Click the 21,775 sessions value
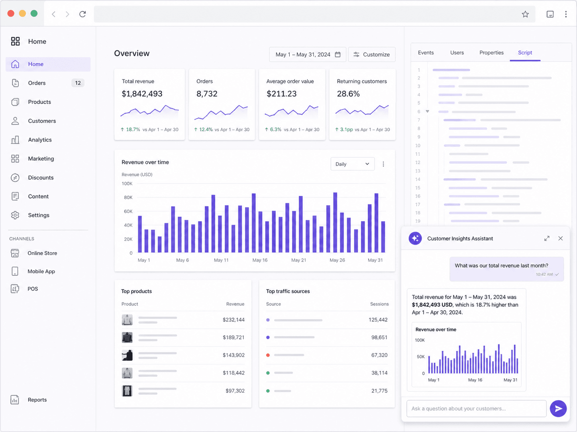 pyautogui.click(x=379, y=391)
